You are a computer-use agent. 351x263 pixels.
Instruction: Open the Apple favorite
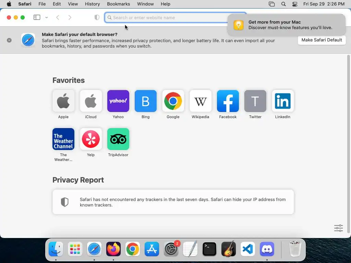(x=63, y=101)
